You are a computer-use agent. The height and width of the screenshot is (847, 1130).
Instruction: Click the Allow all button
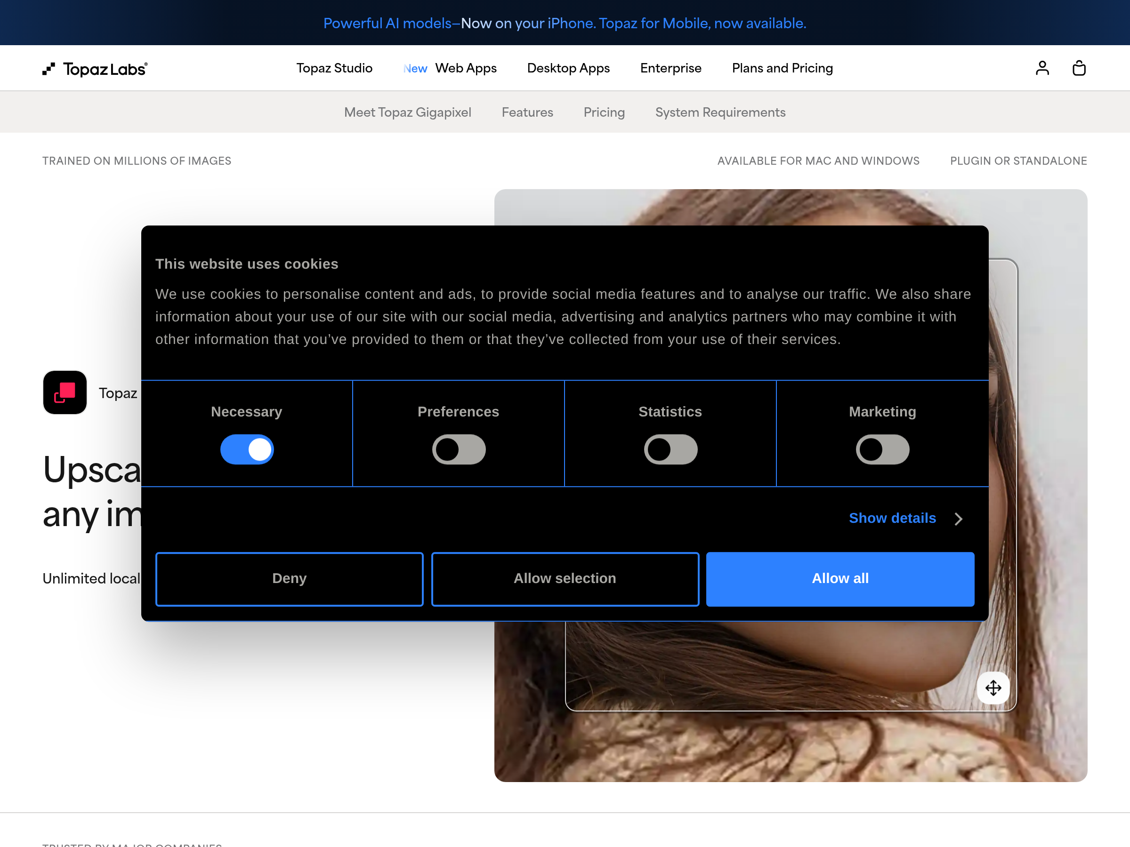pyautogui.click(x=840, y=579)
